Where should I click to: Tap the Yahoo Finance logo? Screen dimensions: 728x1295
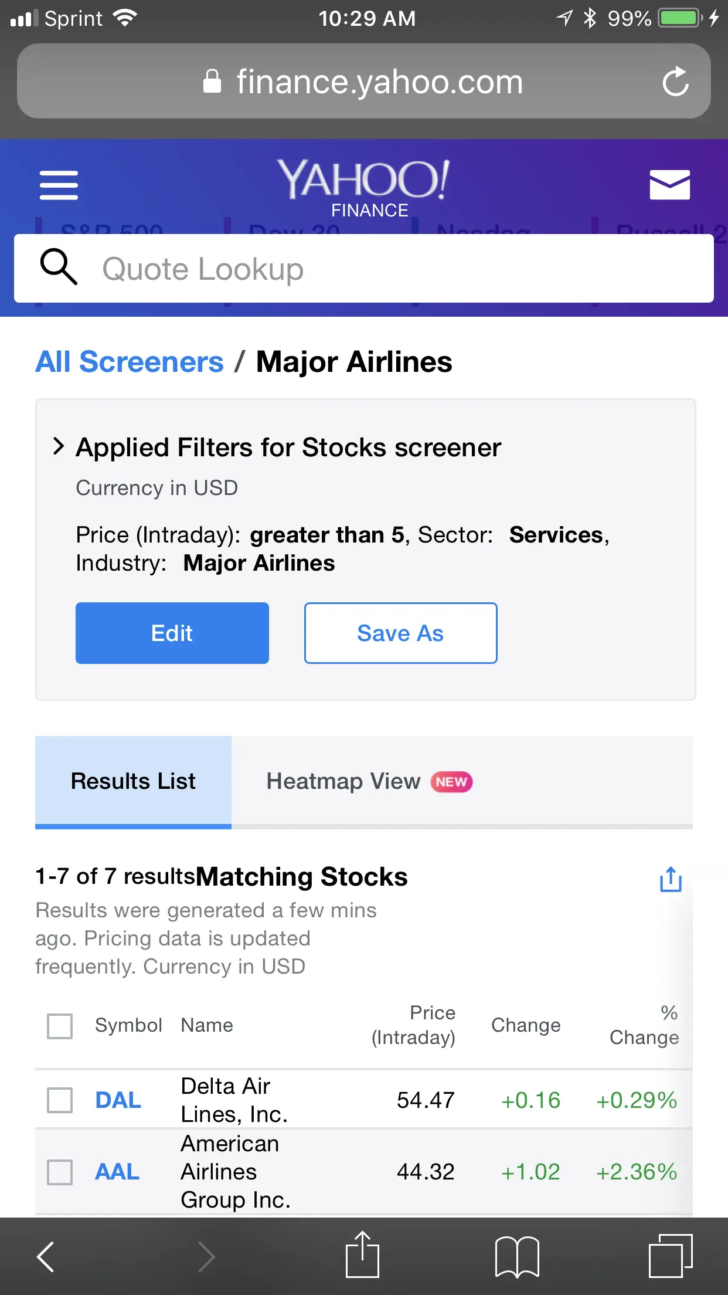(x=363, y=188)
